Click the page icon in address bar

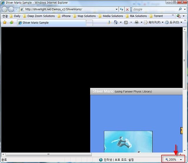point(22,9)
